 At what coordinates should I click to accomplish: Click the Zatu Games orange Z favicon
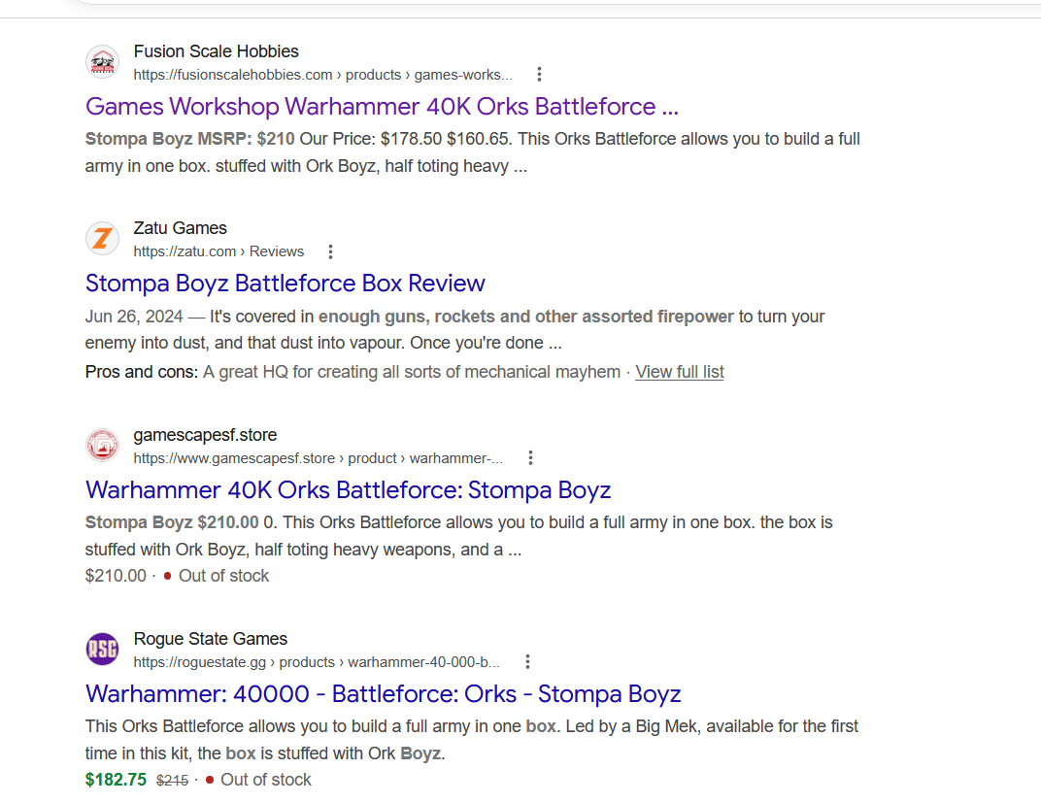(102, 239)
